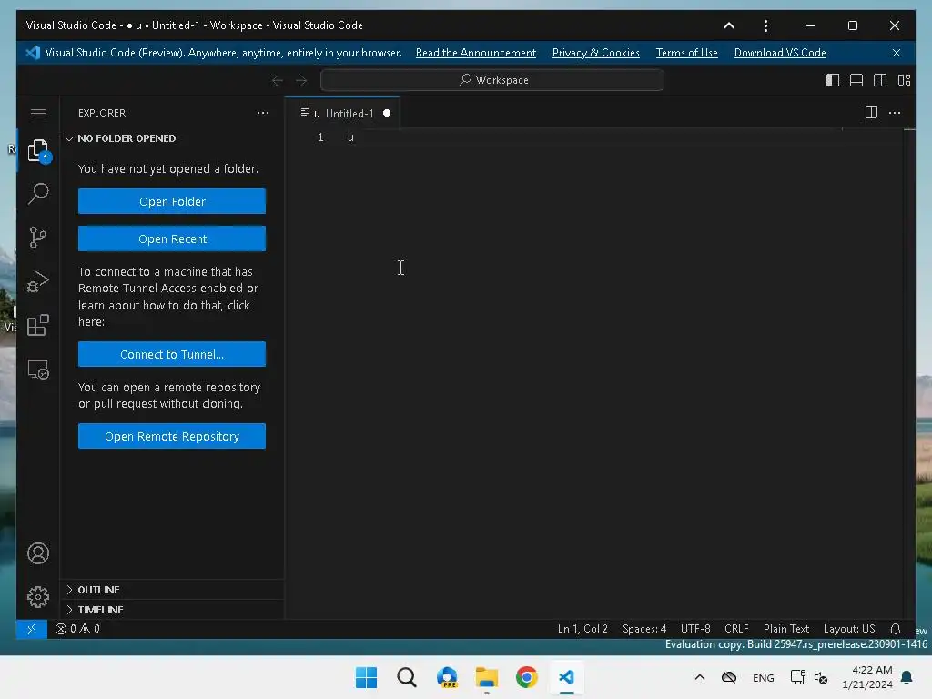Open the Accounts menu icon
Viewport: 932px width, 699px height.
38,553
